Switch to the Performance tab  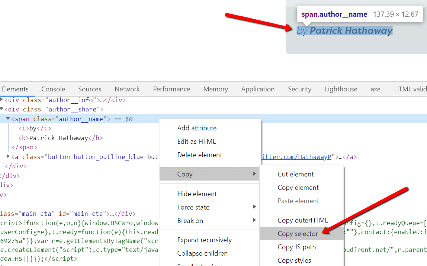tap(171, 89)
